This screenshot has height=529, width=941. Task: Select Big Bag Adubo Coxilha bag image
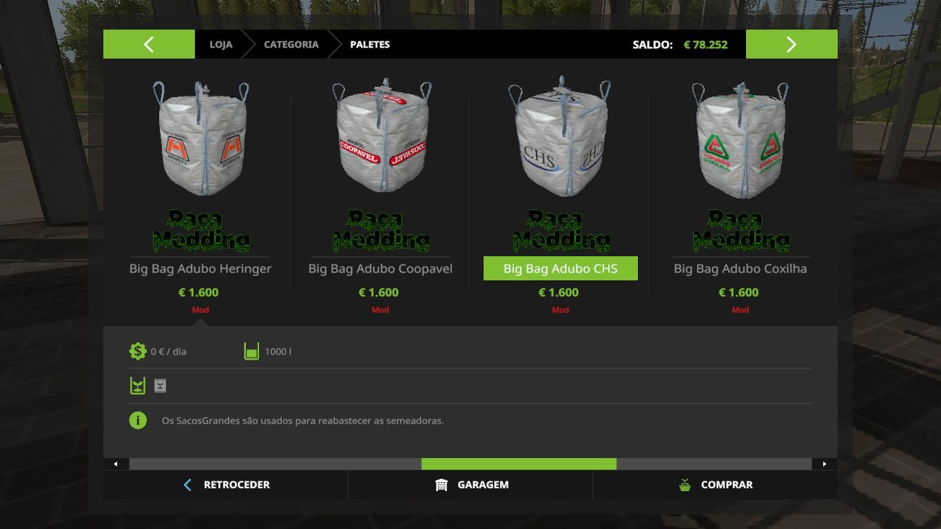point(741,138)
